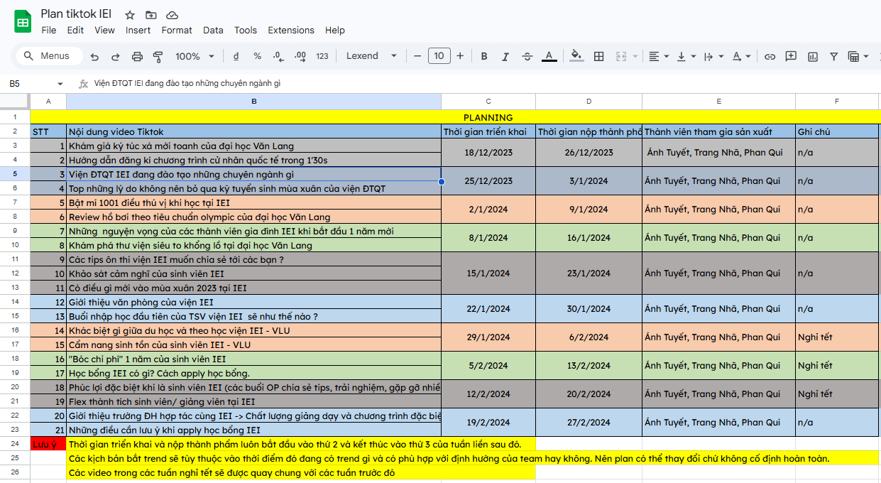
Task: Open the Text color picker
Action: (548, 56)
